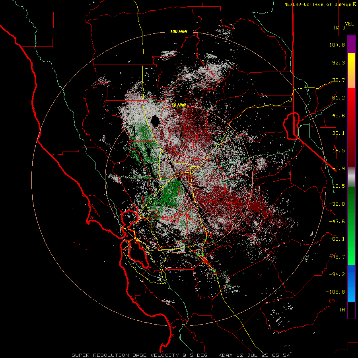Viewport: 358px width, 358px height.
Task: Click the -94.2 velocity scale value
Action: tap(337, 274)
